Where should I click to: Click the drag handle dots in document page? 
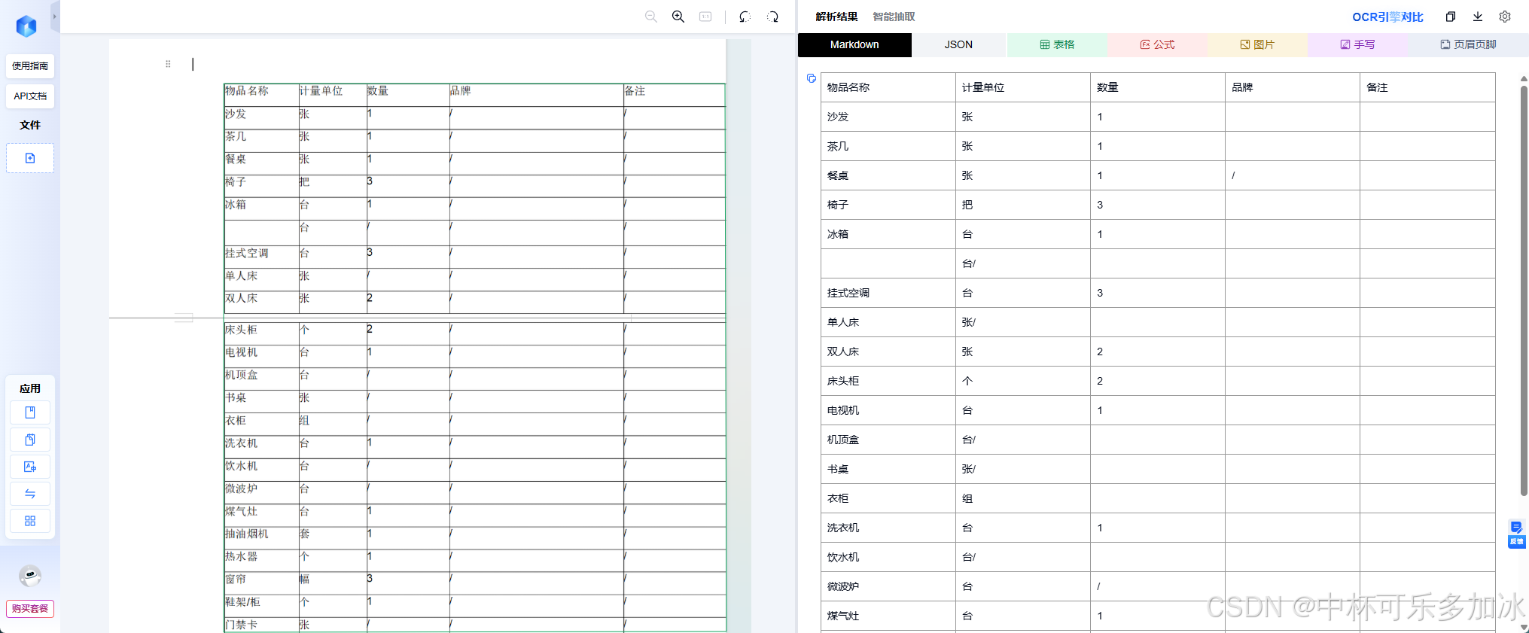[x=168, y=64]
